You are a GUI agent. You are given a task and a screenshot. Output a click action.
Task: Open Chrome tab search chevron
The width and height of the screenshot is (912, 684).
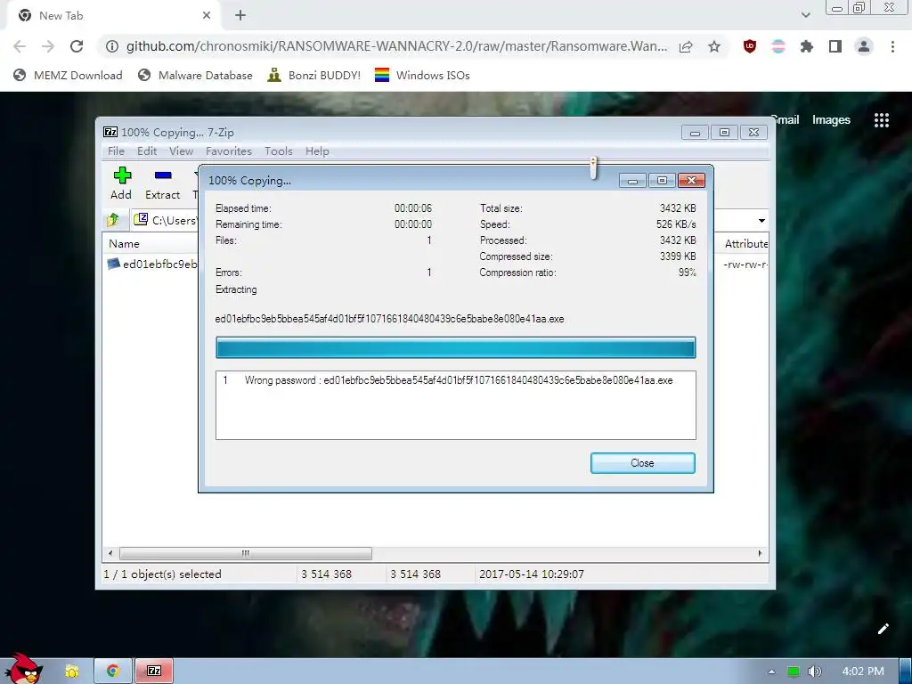coord(805,15)
